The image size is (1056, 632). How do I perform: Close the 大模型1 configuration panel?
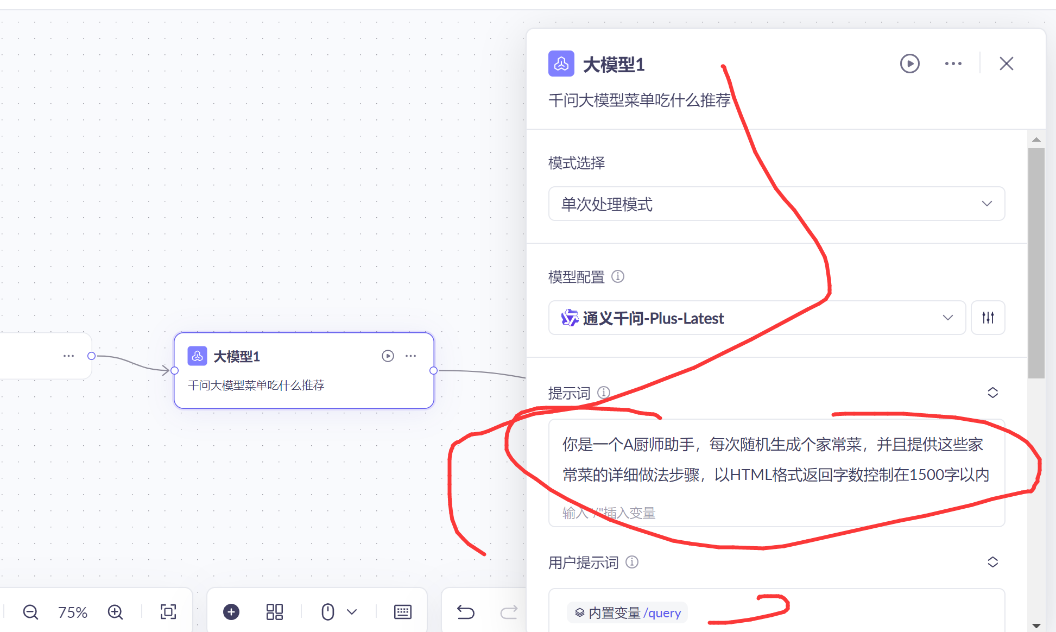tap(1006, 64)
